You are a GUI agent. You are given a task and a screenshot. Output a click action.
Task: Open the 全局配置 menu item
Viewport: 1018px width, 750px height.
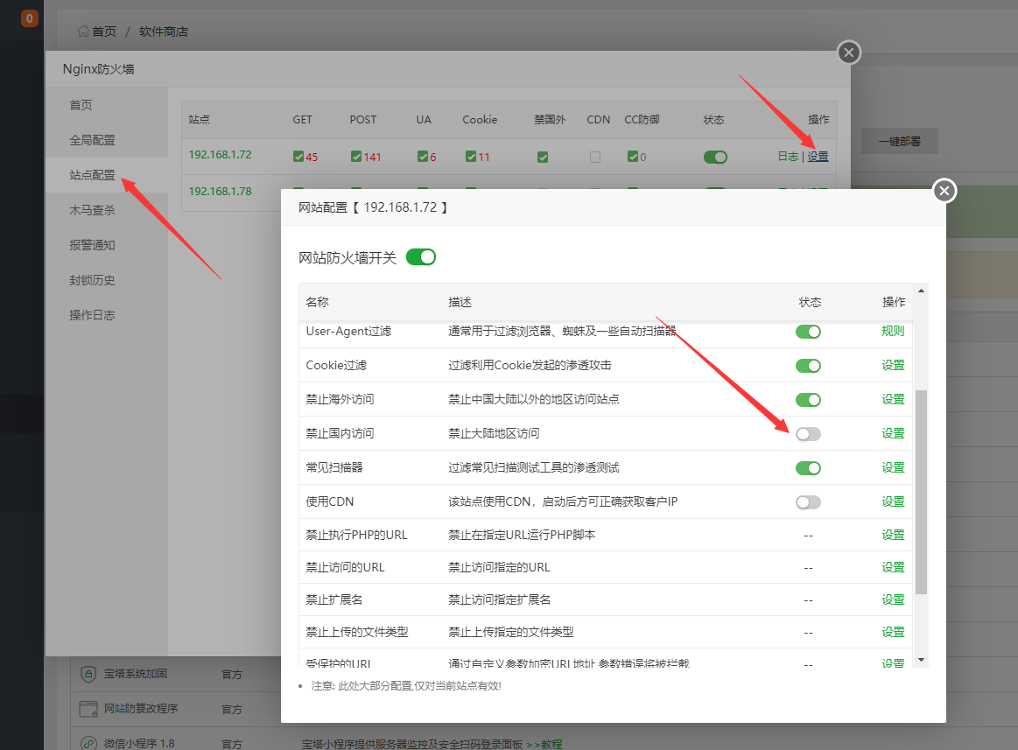(x=92, y=140)
